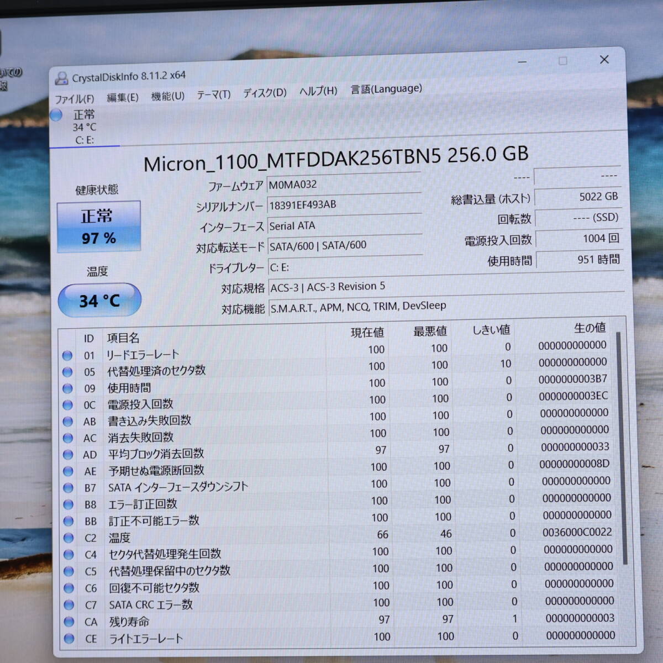663x663 pixels.
Task: Open the 言語(Language) menu
Action: coord(386,89)
